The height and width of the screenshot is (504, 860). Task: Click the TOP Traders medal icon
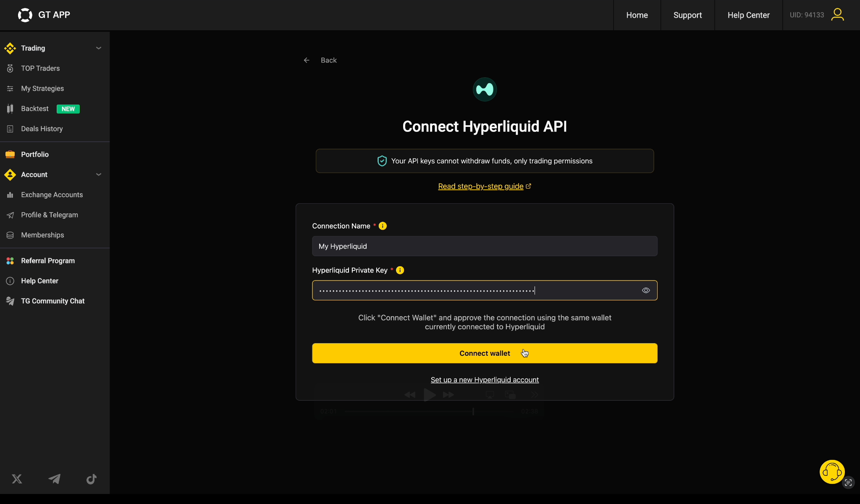point(10,68)
